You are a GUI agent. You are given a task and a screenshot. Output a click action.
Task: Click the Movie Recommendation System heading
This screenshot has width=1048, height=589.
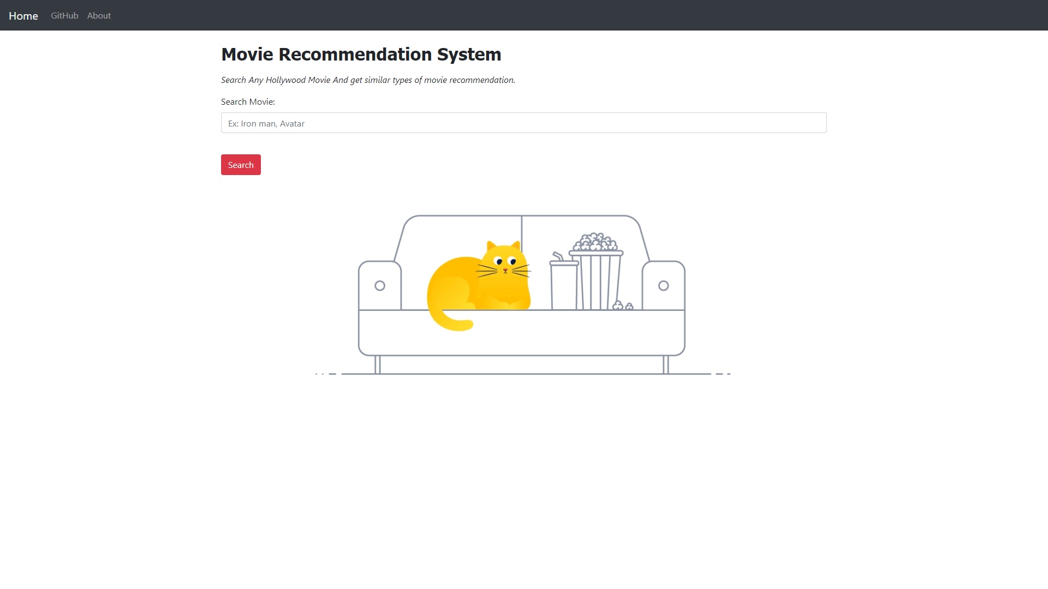tap(361, 55)
